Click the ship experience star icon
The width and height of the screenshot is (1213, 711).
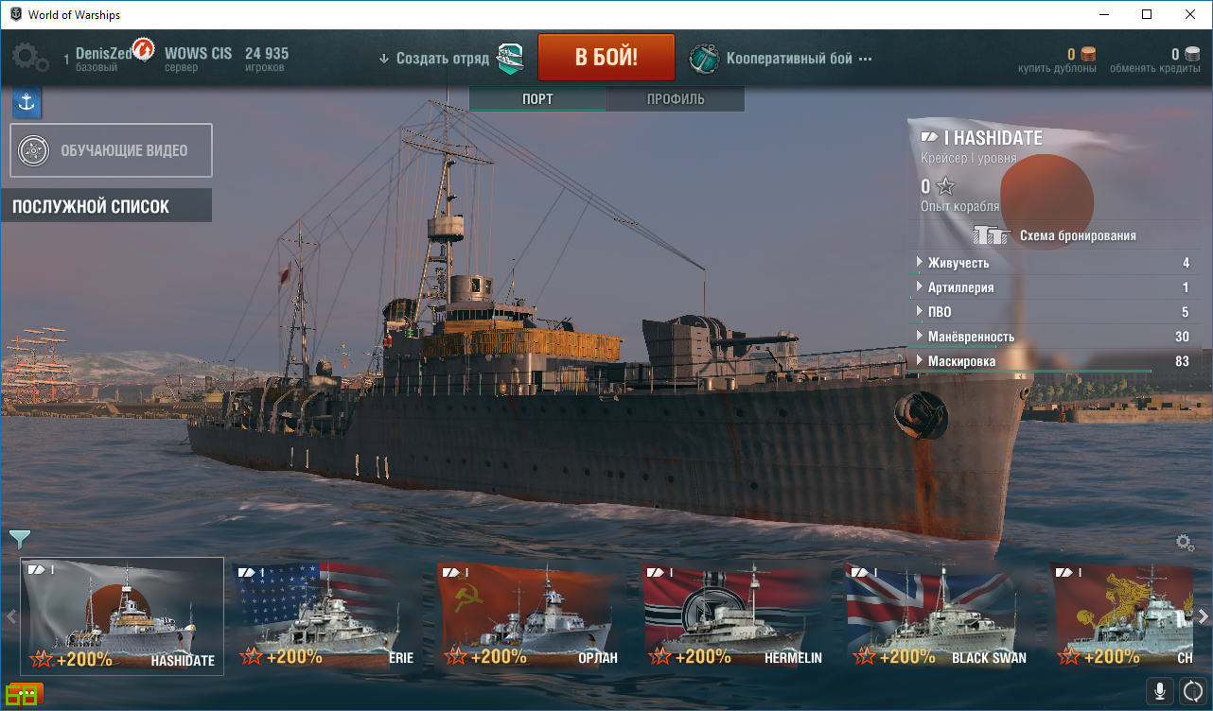(x=944, y=186)
